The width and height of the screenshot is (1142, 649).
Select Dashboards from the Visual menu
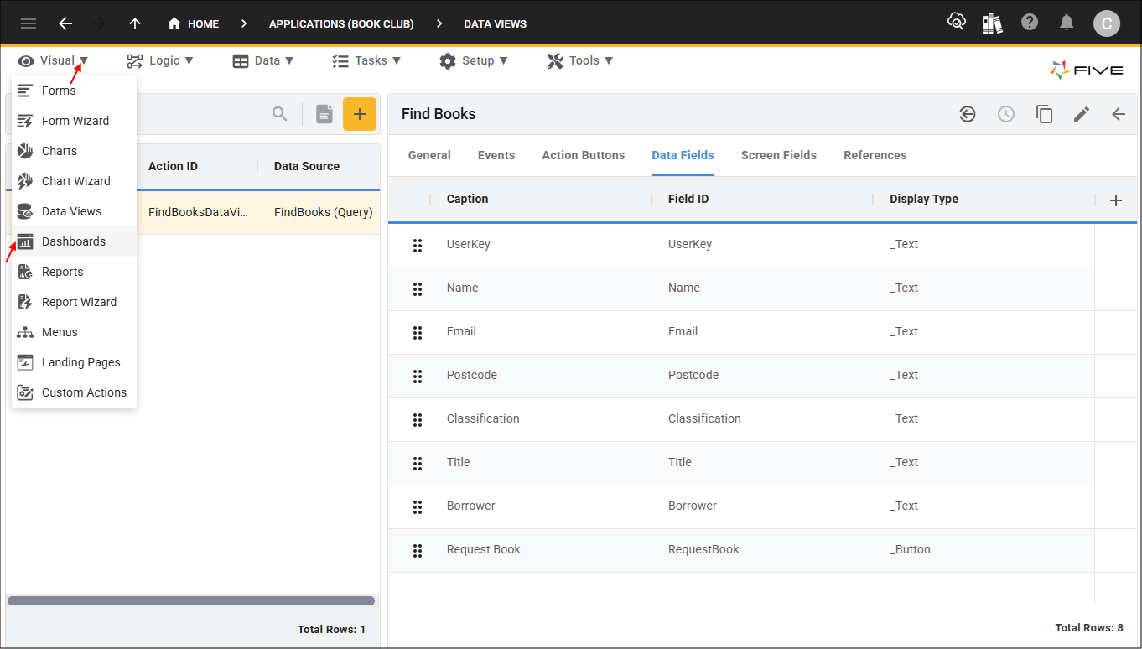pyautogui.click(x=73, y=241)
